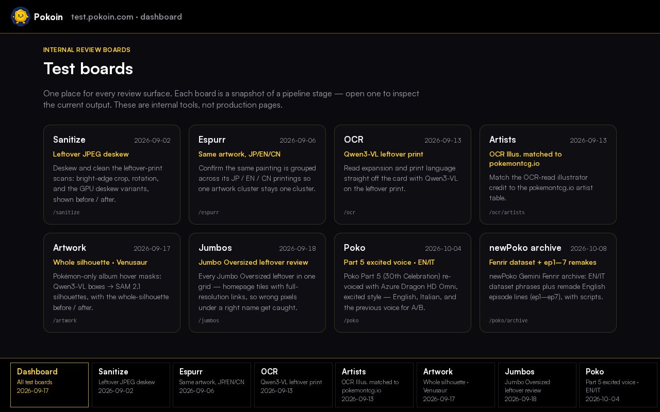Screen dimensions: 660x412
Task: Open the Jumbos board card
Action: (x=257, y=283)
